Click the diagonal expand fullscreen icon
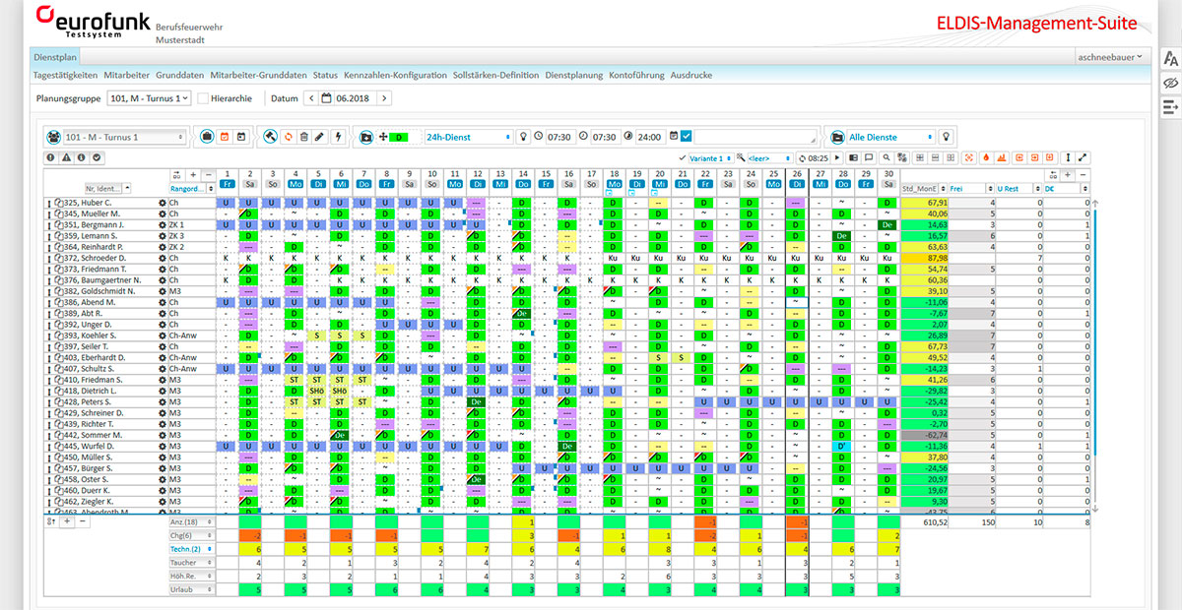 tap(1083, 157)
